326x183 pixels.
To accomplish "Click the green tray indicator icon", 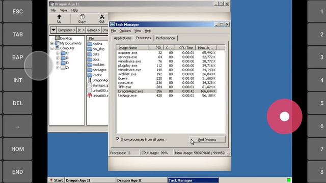I will click(289, 180).
